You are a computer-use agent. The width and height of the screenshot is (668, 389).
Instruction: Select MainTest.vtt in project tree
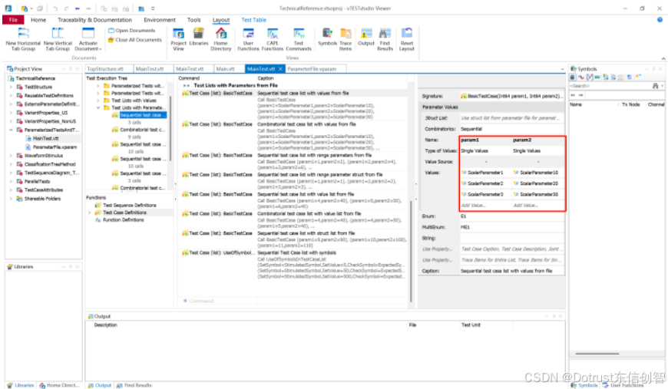point(45,138)
